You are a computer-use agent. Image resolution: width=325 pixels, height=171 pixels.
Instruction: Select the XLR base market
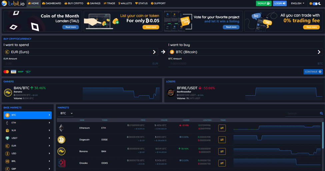coord(28,130)
